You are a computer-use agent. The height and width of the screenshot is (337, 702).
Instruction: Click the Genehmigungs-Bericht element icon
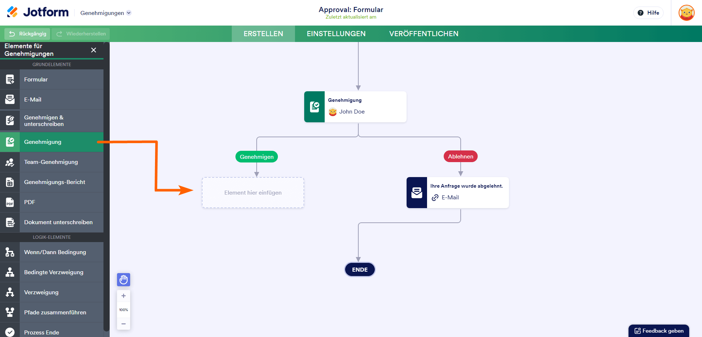10,182
